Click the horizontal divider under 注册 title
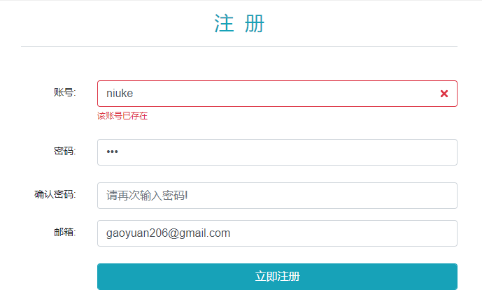This screenshot has width=482, height=306. 239,46
